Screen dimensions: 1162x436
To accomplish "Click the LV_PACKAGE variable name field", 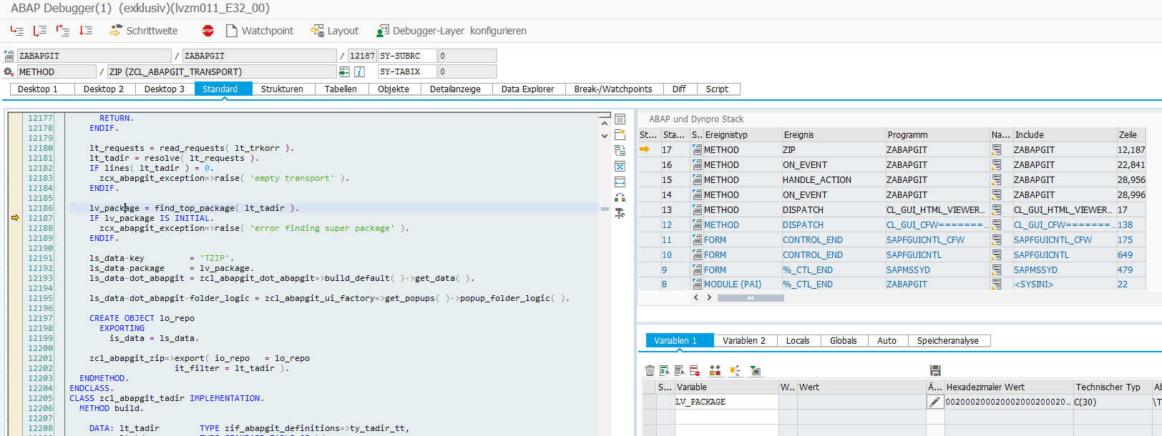I will [726, 402].
